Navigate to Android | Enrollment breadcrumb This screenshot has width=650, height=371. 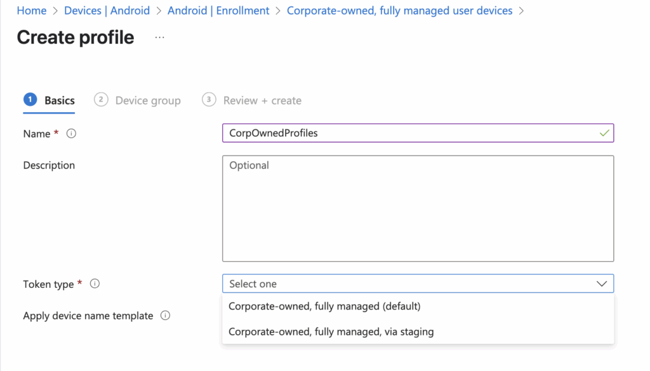(218, 11)
